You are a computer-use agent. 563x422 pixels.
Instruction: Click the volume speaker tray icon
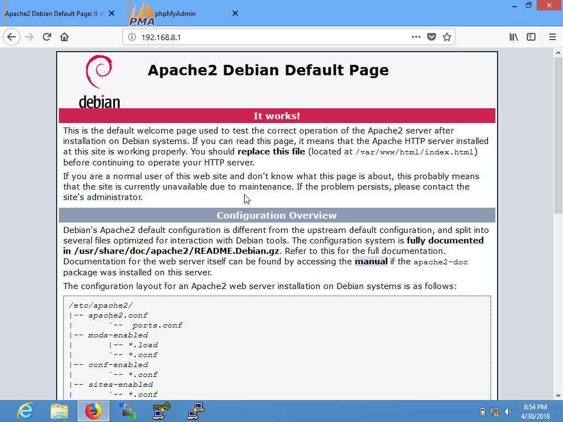coord(507,412)
